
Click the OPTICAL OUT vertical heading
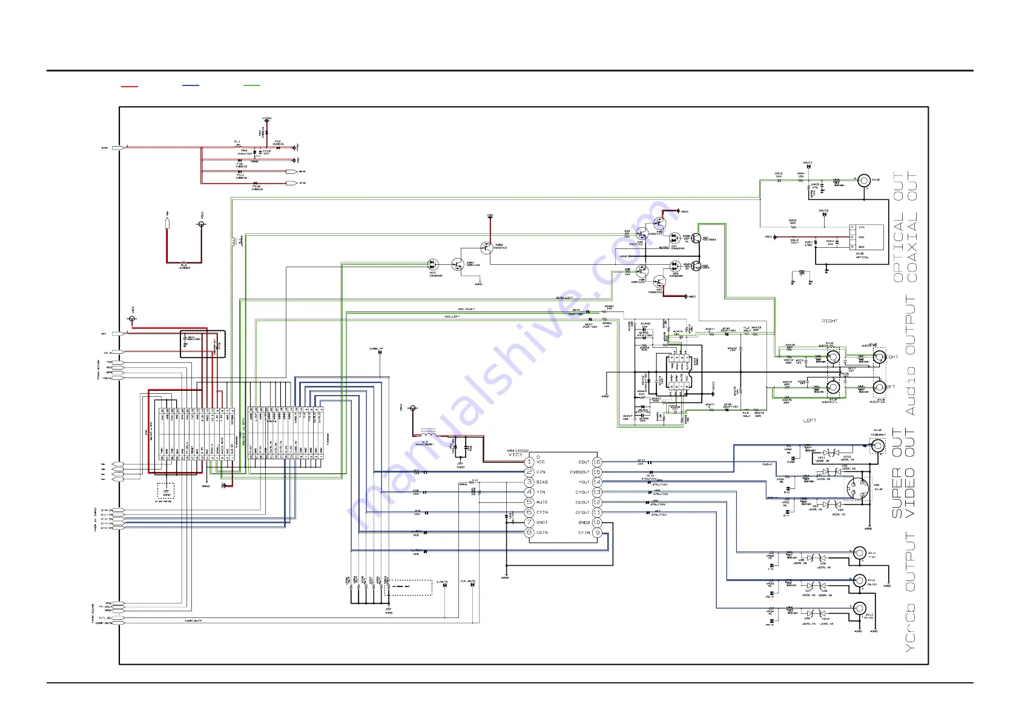pyautogui.click(x=898, y=227)
